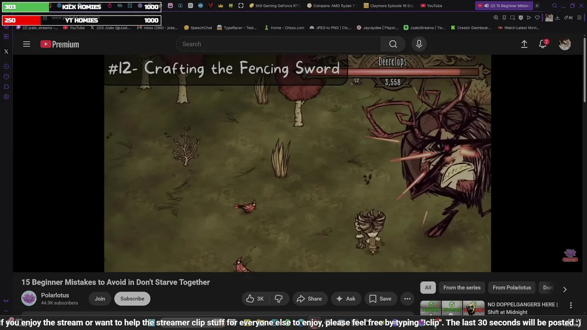Viewport: 587px width, 330px height.
Task: Click the Ask button
Action: pos(346,299)
